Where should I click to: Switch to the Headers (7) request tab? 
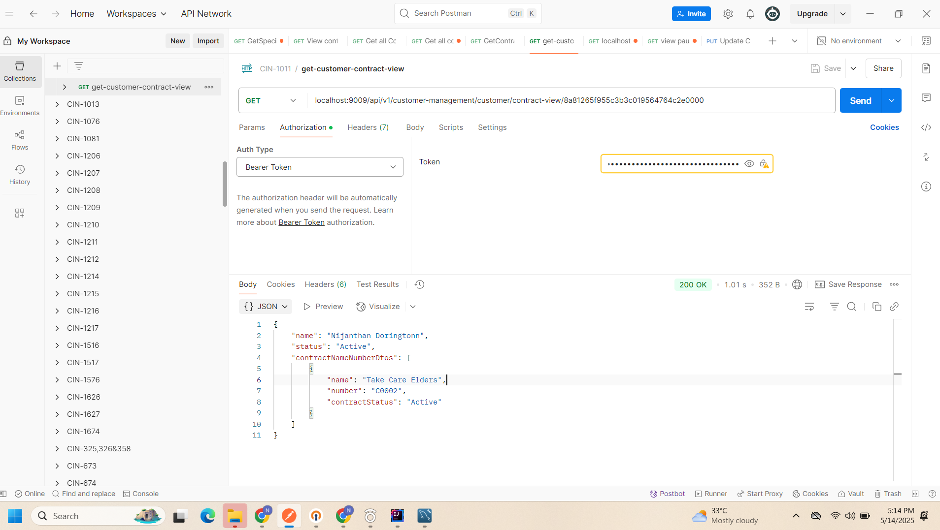pyautogui.click(x=368, y=127)
